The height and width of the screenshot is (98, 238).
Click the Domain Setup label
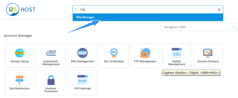click(x=20, y=62)
